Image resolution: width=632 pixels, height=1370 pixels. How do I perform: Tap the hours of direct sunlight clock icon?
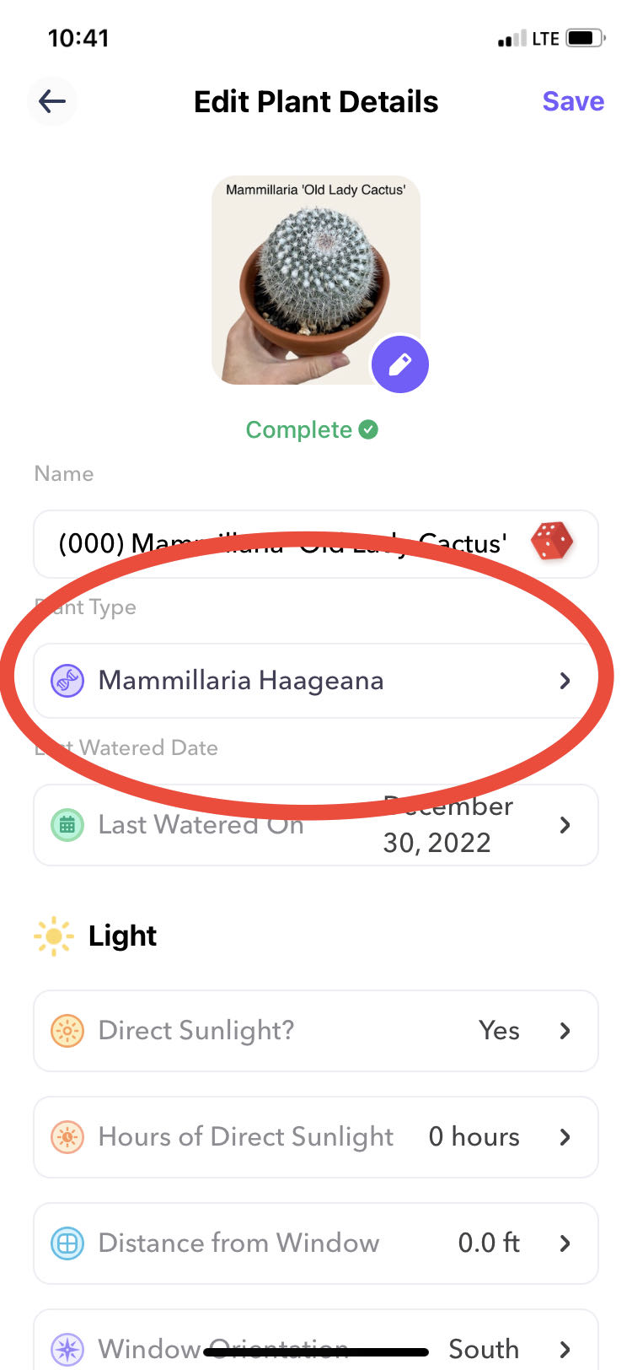pyautogui.click(x=67, y=1137)
